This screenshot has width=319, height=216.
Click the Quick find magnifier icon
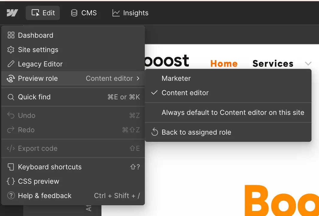(x=11, y=97)
